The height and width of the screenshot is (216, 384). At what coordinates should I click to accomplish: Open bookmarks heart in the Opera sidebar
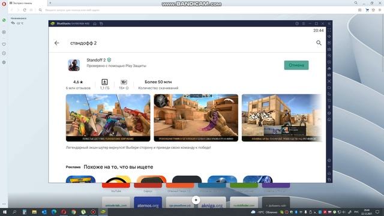point(4,44)
